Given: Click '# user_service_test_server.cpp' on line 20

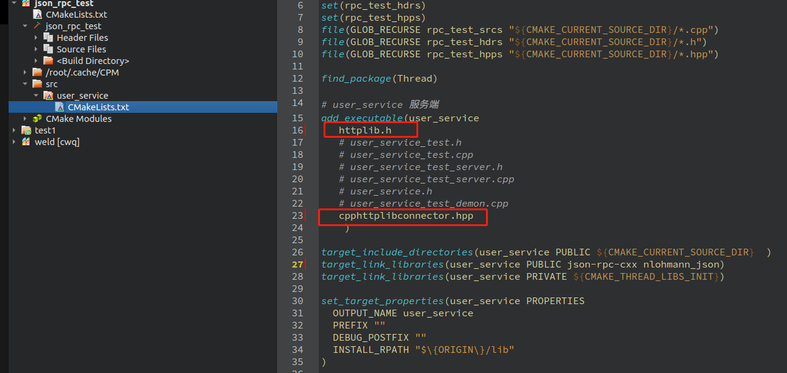Looking at the screenshot, I should pyautogui.click(x=426, y=179).
